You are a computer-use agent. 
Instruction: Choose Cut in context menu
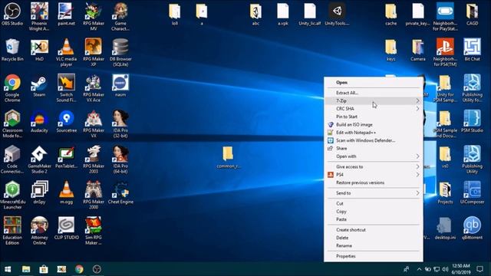tap(374, 203)
